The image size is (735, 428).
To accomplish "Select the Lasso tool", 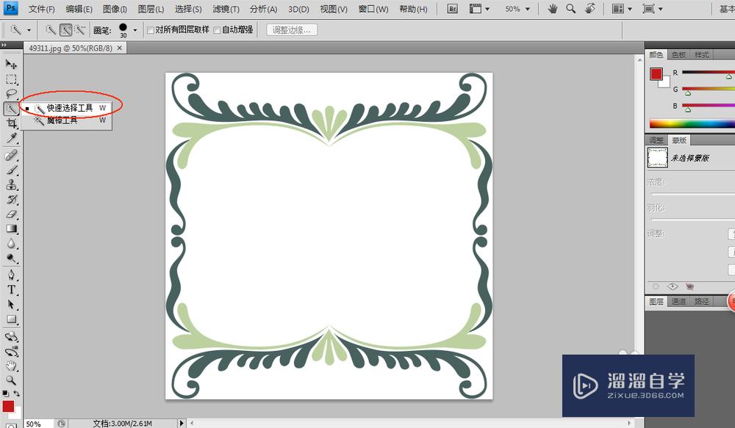I will pos(11,93).
